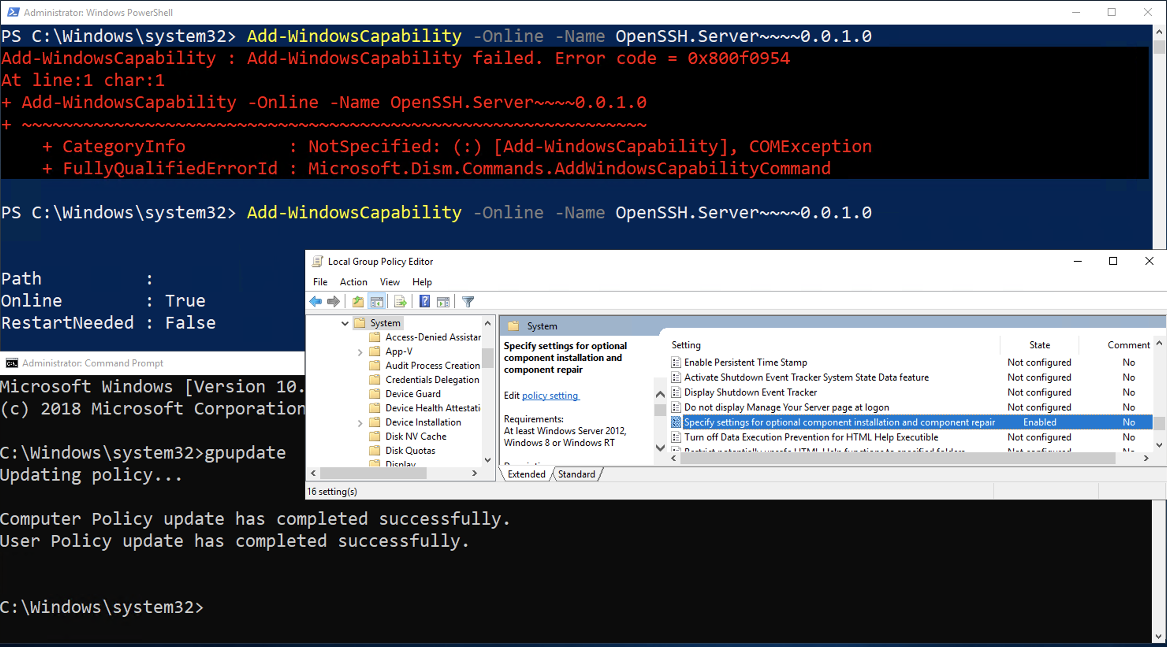The height and width of the screenshot is (647, 1167).
Task: Select Turn off Data Execution Prevention setting
Action: pos(811,437)
